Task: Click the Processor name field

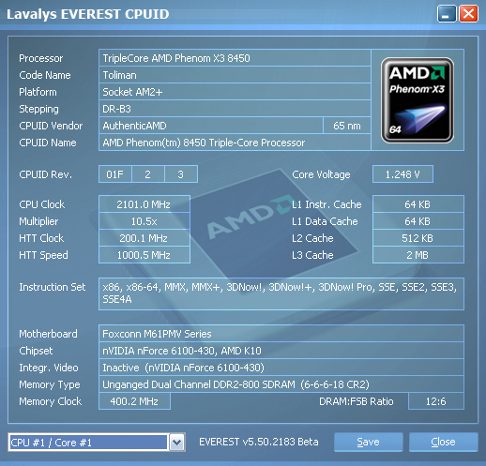Action: [x=235, y=58]
